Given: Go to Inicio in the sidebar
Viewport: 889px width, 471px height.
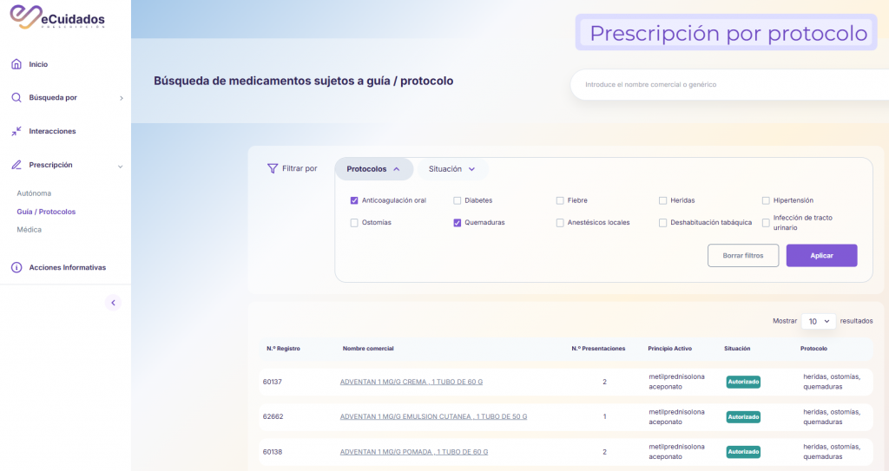Looking at the screenshot, I should pyautogui.click(x=38, y=64).
